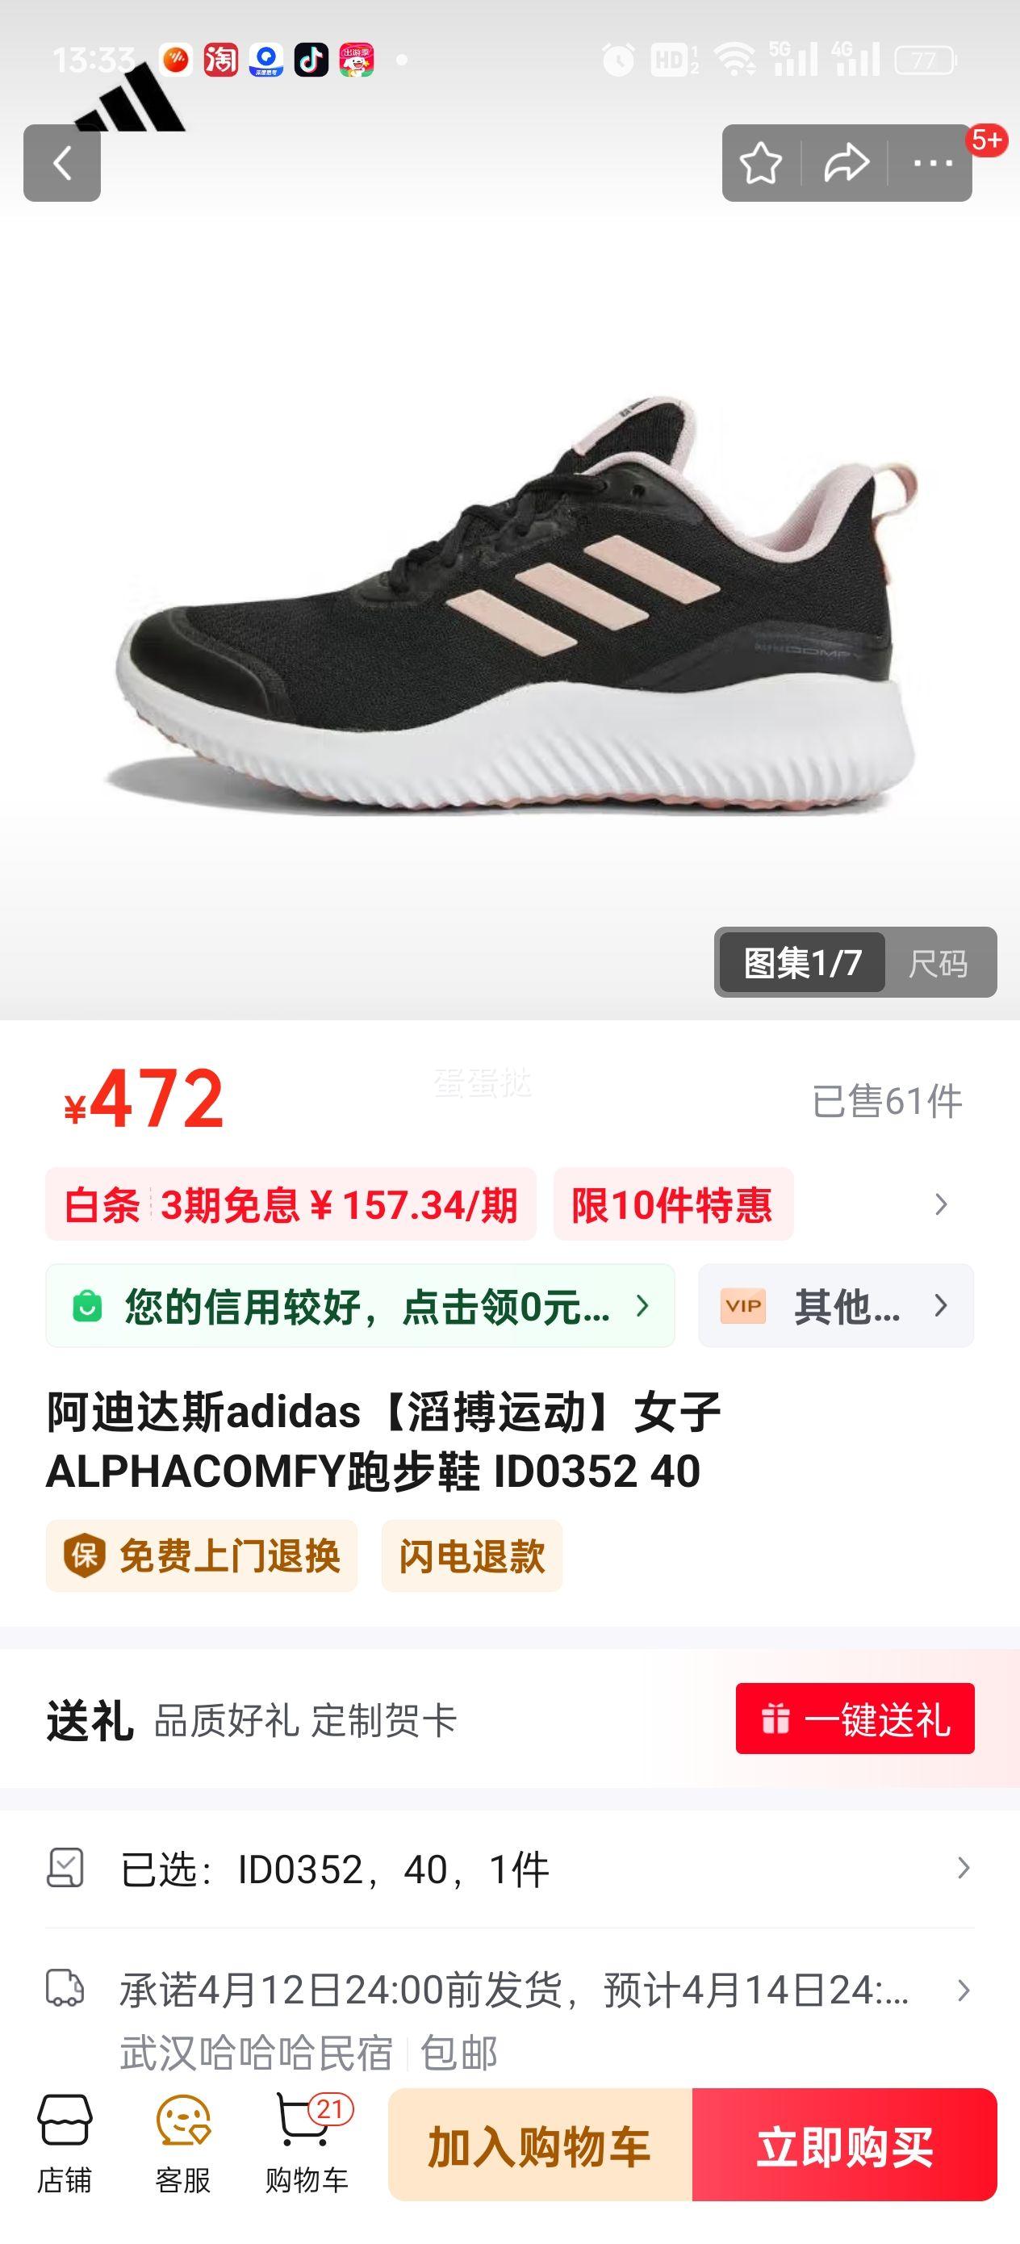This screenshot has width=1020, height=2244.
Task: Expand the shipping promise details chevron
Action: tap(964, 1991)
